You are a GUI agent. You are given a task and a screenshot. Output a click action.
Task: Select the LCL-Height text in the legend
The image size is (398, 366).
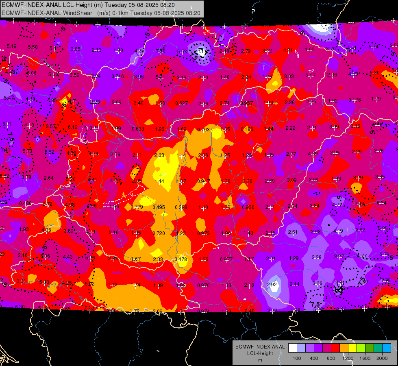(x=260, y=353)
